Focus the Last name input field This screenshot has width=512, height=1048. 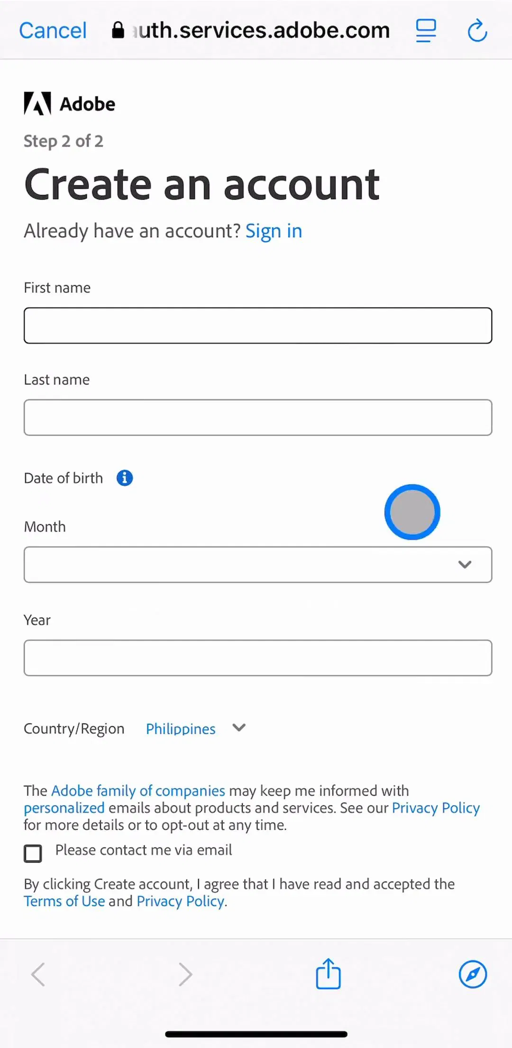click(258, 418)
